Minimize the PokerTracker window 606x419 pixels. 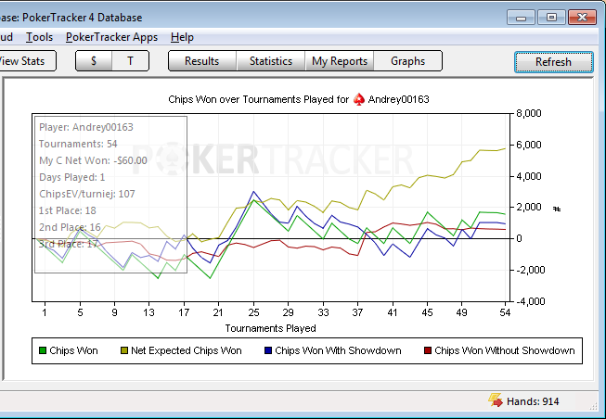tap(521, 18)
